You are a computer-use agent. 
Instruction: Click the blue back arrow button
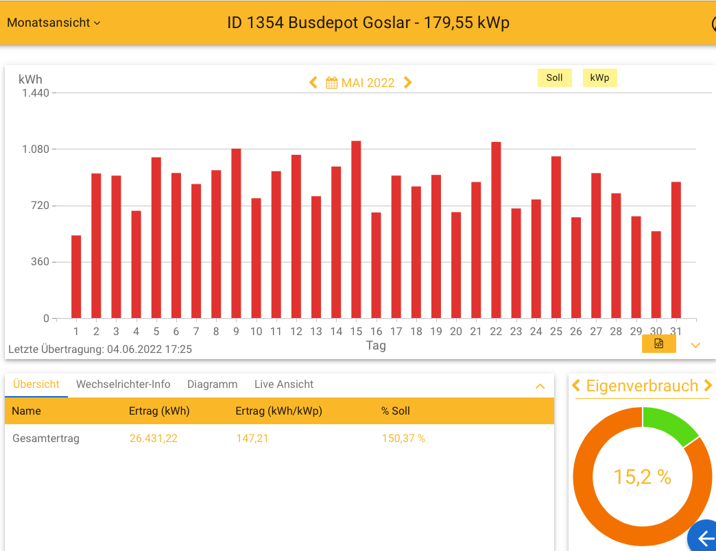pyautogui.click(x=704, y=538)
